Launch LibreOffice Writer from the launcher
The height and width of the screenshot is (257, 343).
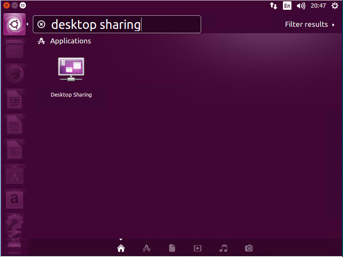14,100
